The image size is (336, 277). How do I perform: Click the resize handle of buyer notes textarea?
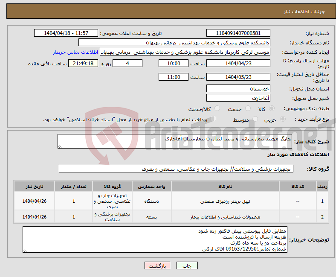(25, 250)
